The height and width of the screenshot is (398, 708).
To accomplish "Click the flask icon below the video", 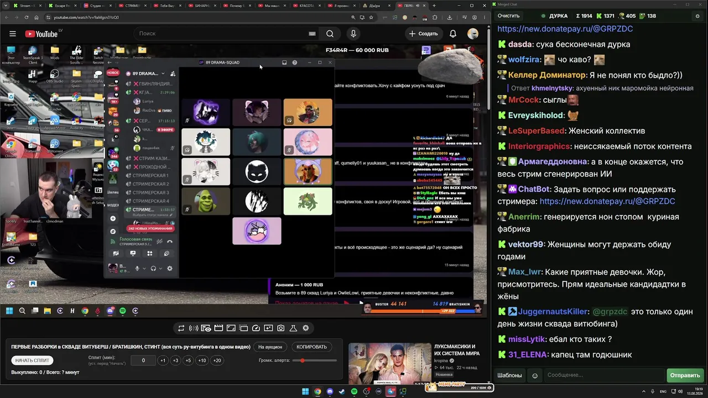I will click(x=293, y=328).
